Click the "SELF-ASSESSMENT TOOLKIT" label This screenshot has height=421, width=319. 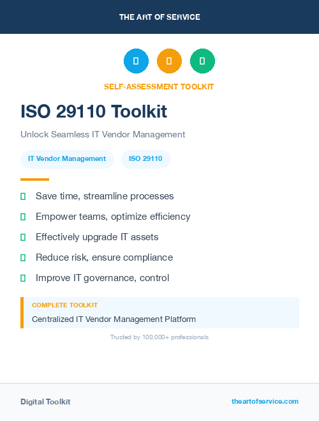159,87
